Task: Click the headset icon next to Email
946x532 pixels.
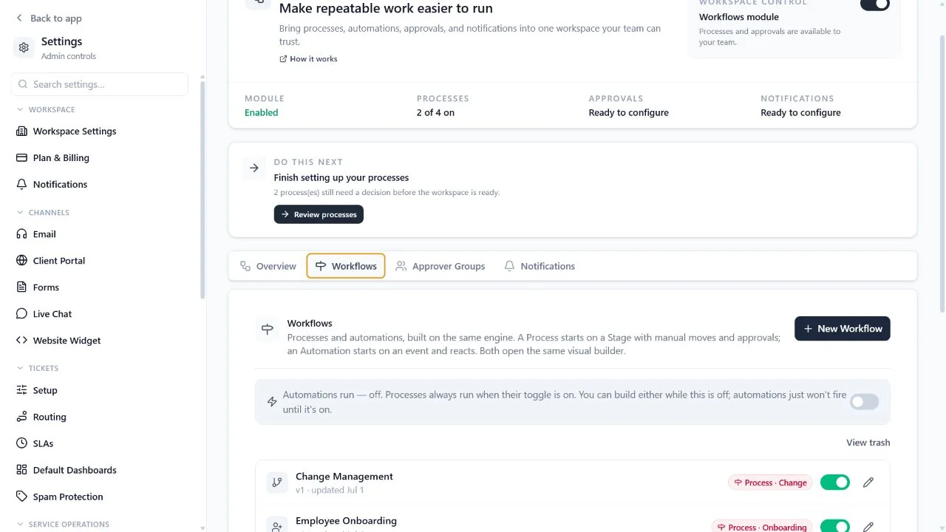Action: (21, 233)
